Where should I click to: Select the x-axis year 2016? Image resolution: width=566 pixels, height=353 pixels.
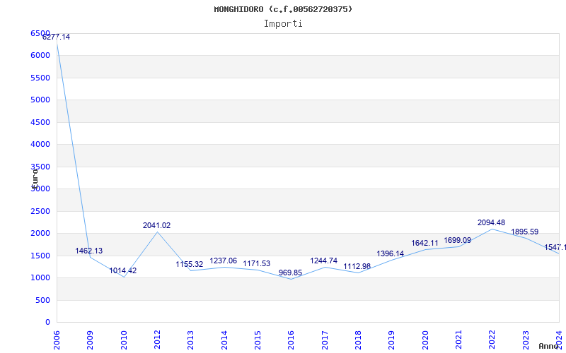coord(291,340)
